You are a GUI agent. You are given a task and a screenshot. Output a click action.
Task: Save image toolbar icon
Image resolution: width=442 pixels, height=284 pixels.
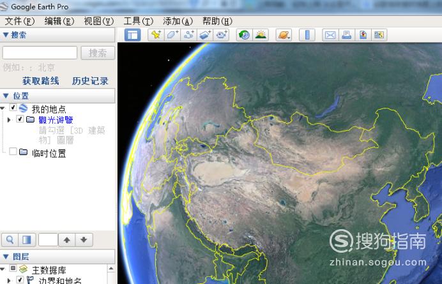pyautogui.click(x=363, y=35)
